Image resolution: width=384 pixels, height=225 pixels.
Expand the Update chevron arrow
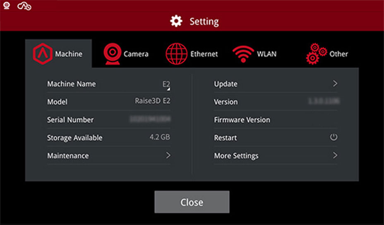(335, 84)
